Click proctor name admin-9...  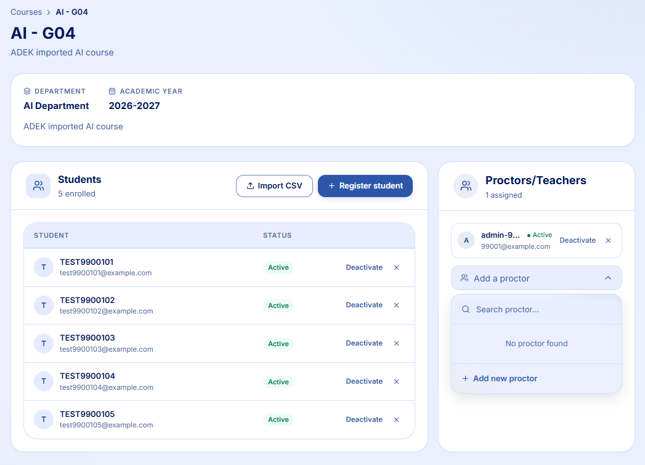click(x=500, y=235)
